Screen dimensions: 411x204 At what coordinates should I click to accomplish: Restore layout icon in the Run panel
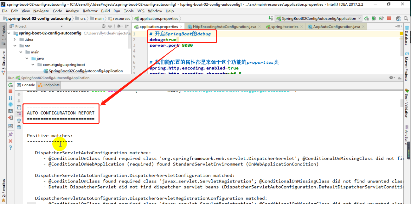coord(10,126)
